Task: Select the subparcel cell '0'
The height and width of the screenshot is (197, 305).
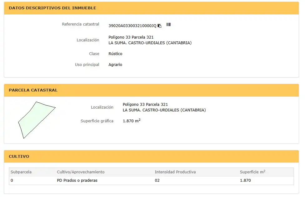Action: (12, 180)
